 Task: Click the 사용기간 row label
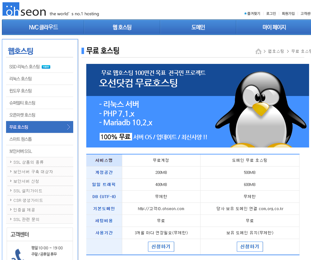(x=104, y=233)
